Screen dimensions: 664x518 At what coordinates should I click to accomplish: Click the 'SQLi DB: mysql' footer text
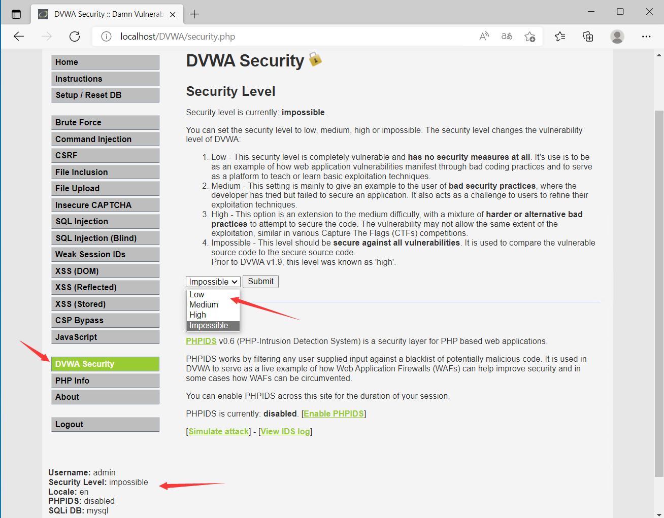tap(78, 510)
